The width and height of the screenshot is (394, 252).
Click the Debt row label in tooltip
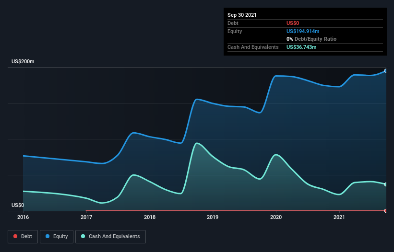(233, 23)
